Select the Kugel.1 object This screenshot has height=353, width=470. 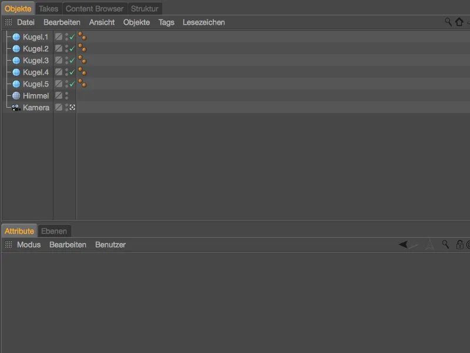pyautogui.click(x=35, y=37)
